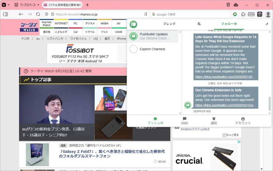Open トラベル nav item
The image size is (273, 171).
pyautogui.click(x=90, y=32)
